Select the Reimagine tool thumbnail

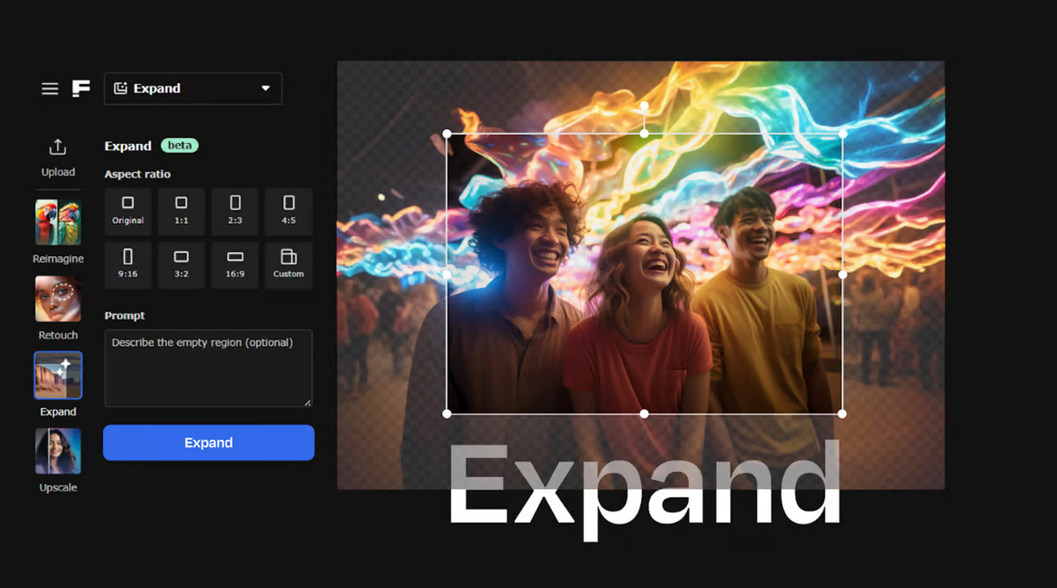coord(58,222)
